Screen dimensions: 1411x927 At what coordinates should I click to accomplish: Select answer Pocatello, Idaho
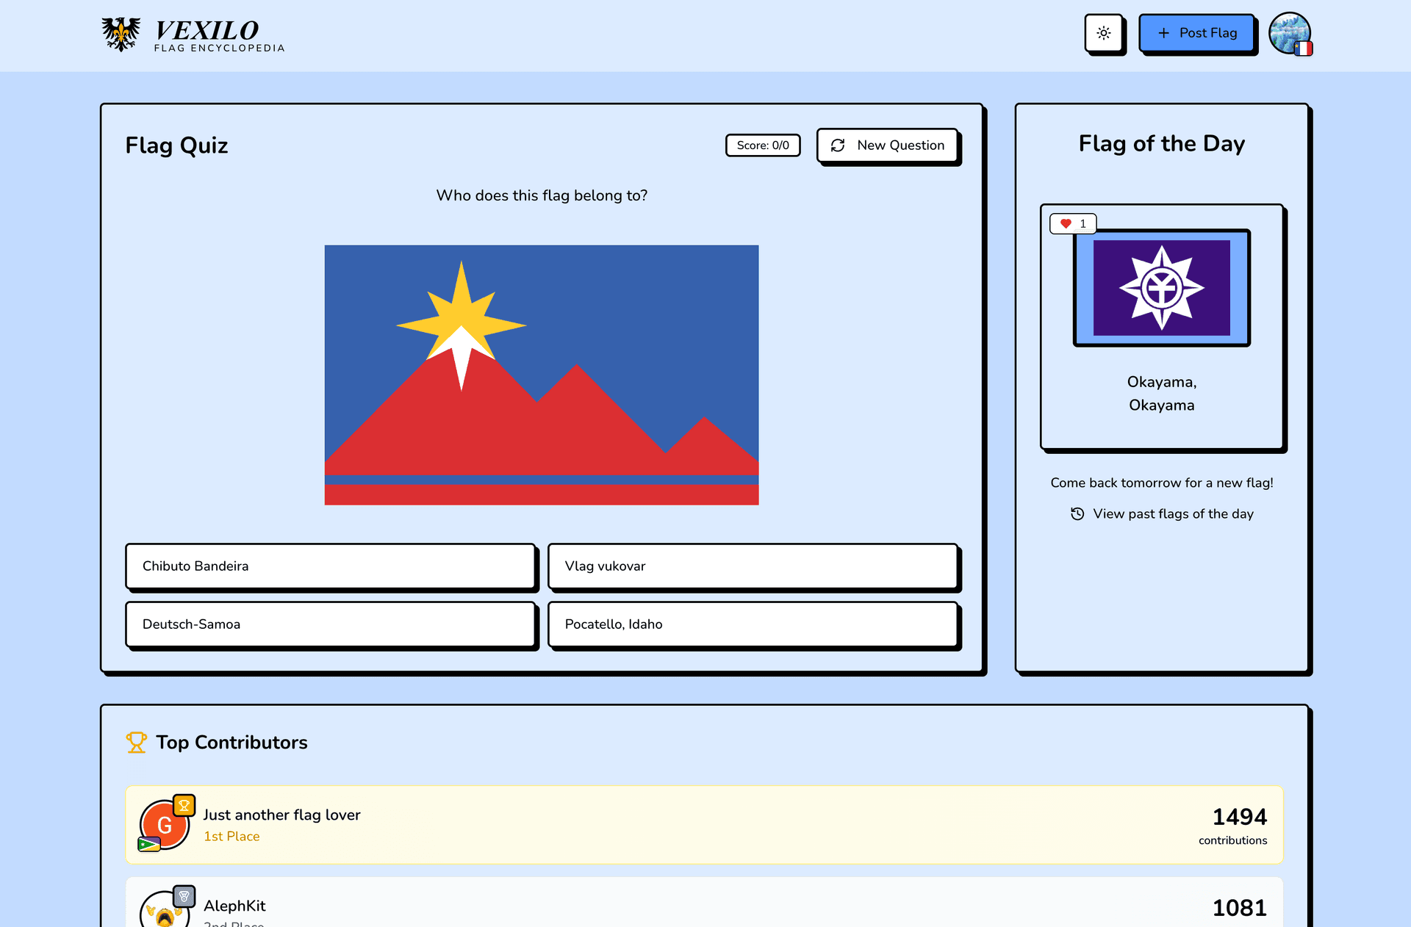click(x=753, y=624)
